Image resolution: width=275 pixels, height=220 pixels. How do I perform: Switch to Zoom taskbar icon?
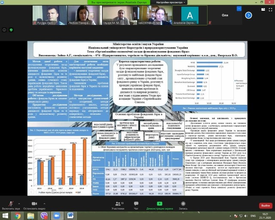click(x=57, y=216)
